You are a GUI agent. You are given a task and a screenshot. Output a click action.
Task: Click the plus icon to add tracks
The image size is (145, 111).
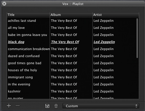(x=9, y=106)
